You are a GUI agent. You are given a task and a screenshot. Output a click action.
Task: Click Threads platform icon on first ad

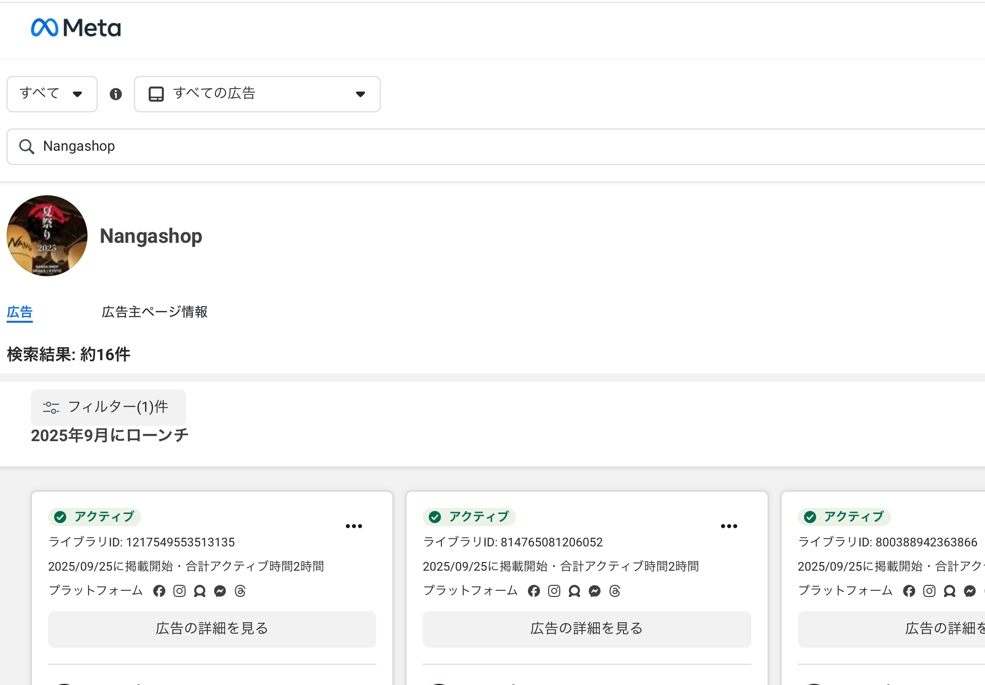240,591
